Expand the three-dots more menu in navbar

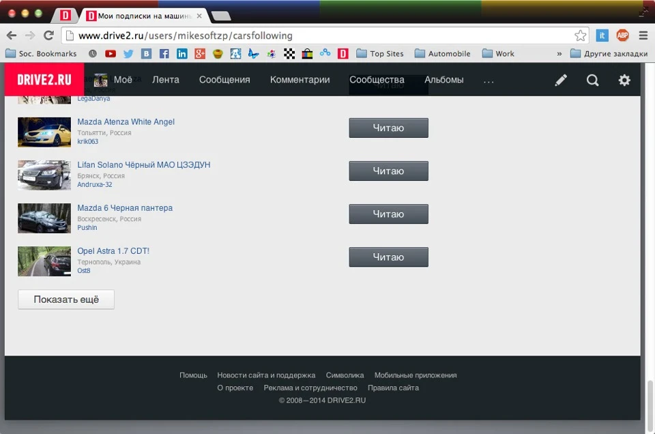tap(489, 81)
